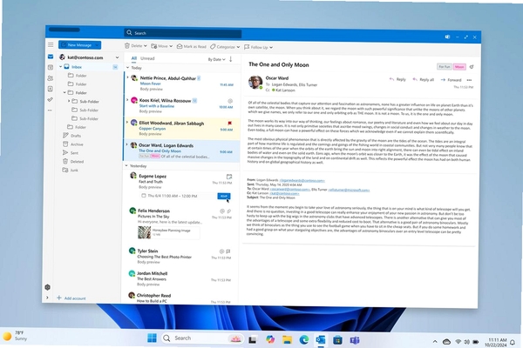523x348 pixels.
Task: Open the Mail view in the left rail
Action: [51, 57]
